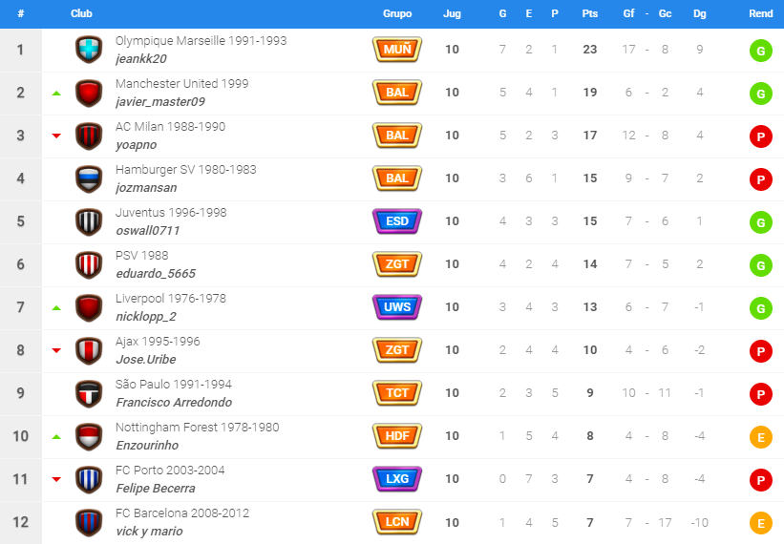Open the AC Milan striped shield icon
Screen dimensions: 784x544
click(89, 136)
